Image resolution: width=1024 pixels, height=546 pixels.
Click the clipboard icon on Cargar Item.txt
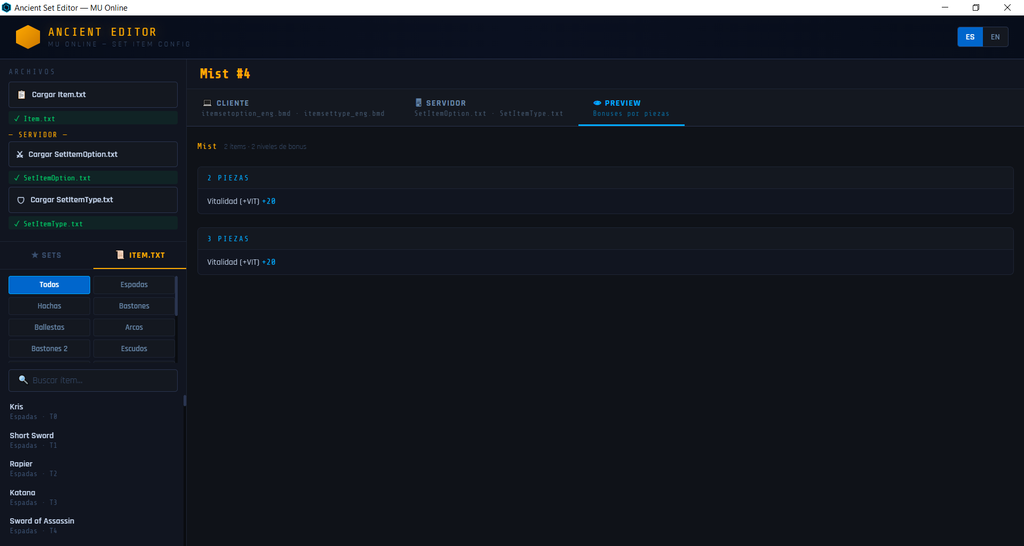21,94
